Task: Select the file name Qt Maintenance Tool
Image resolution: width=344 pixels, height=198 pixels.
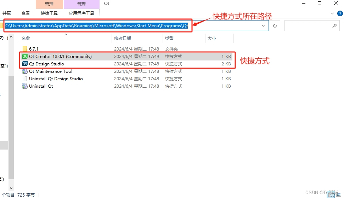Action: point(50,71)
